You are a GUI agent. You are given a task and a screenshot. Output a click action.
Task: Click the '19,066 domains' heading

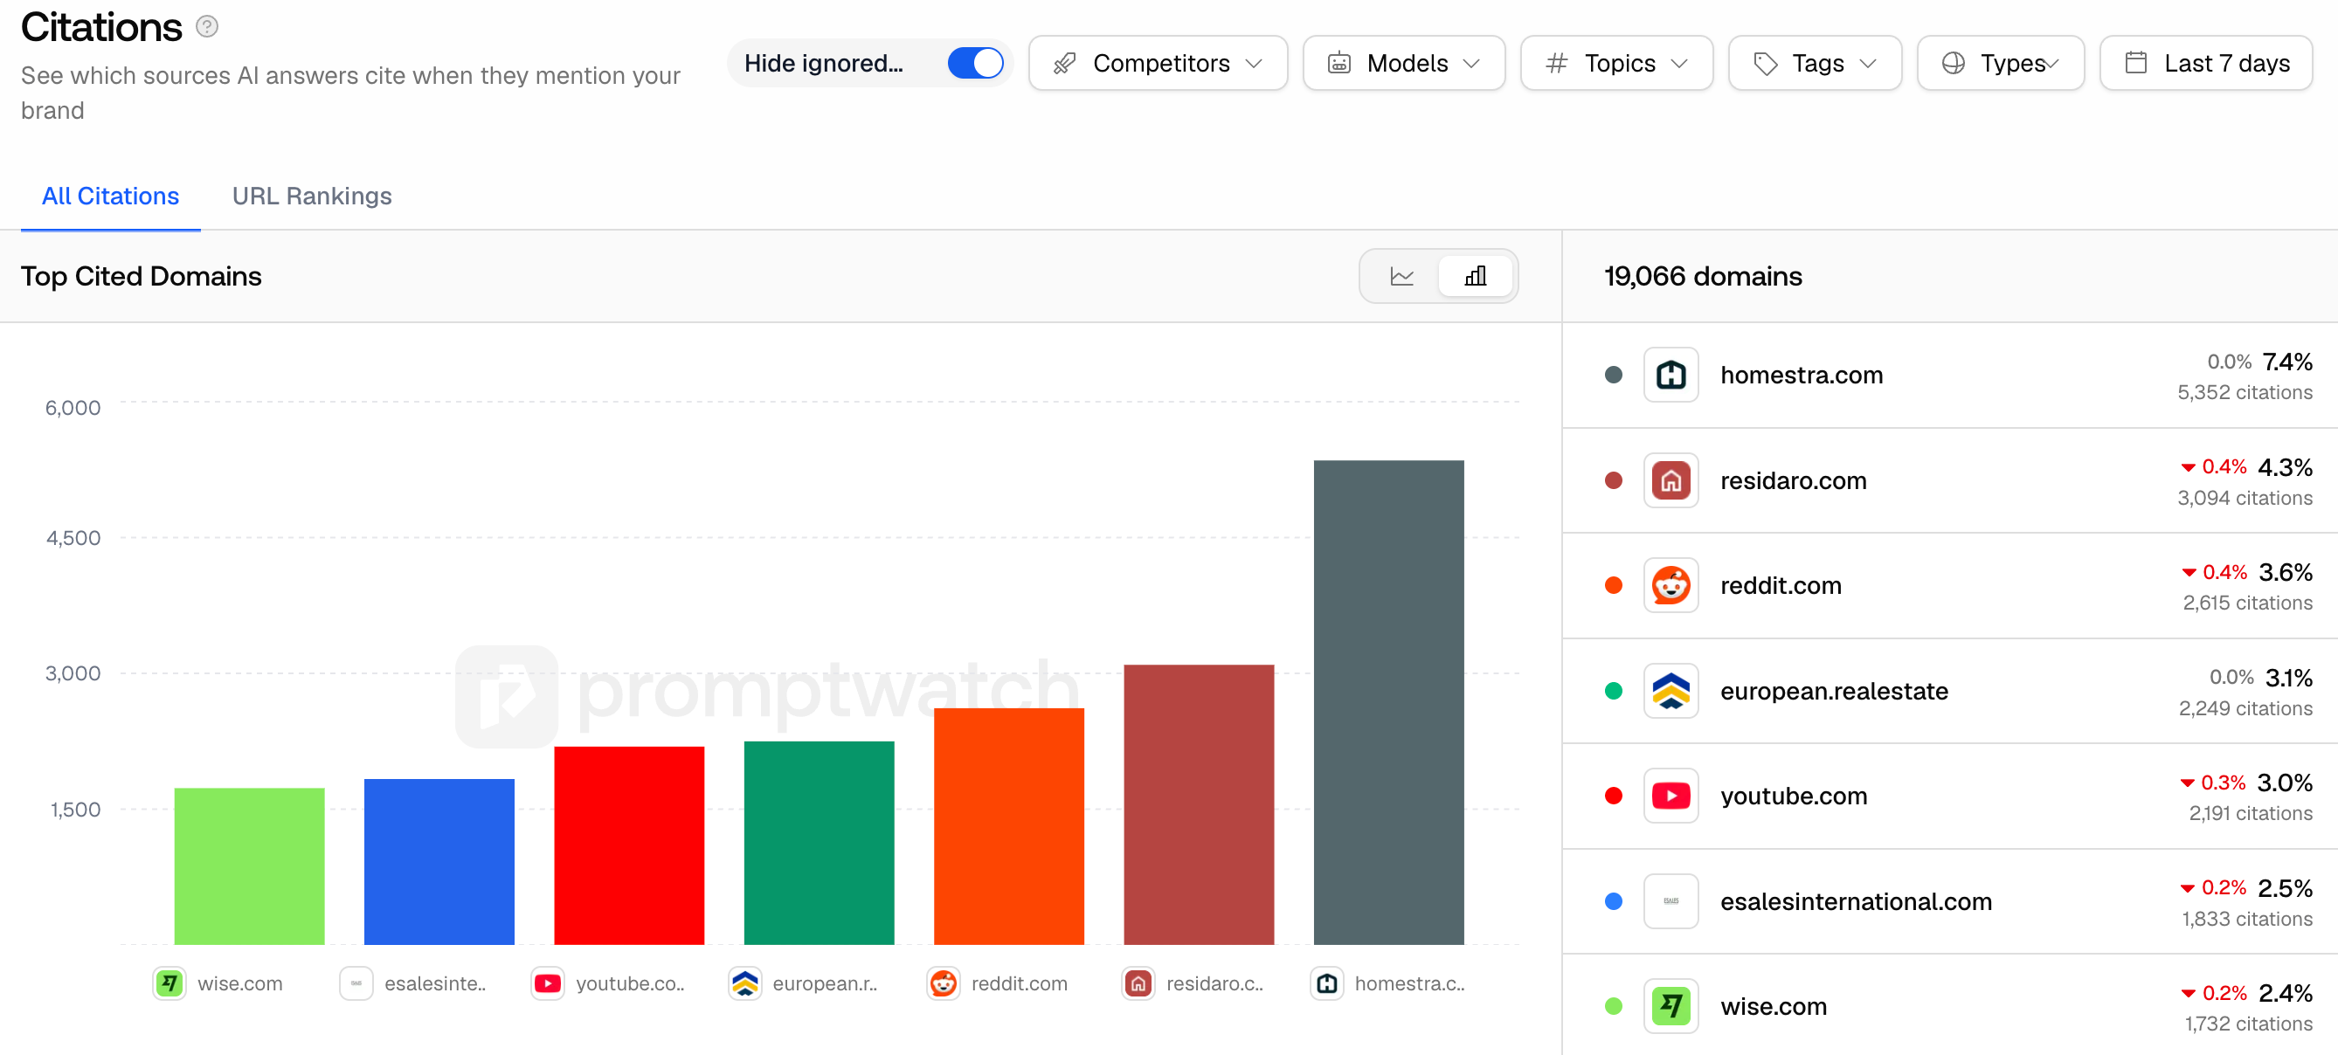click(x=1703, y=276)
